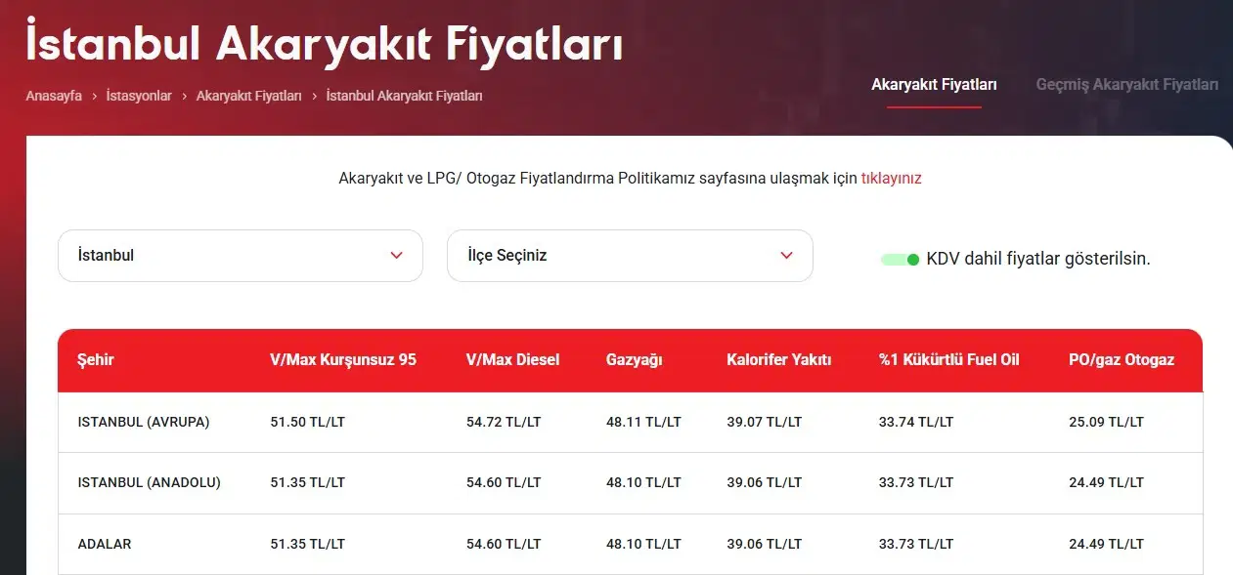Open Akaryakıt Fiyatları breadcrumb link
1233x575 pixels.
click(x=248, y=96)
